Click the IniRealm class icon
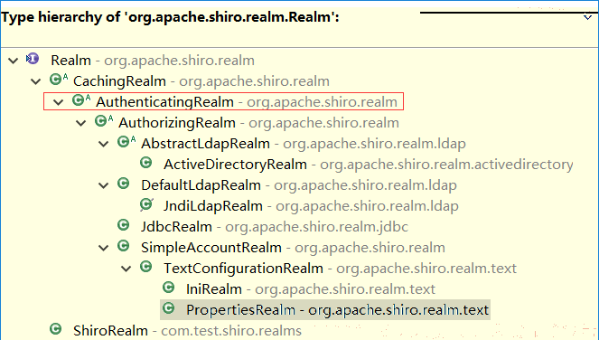The height and width of the screenshot is (340, 599). [168, 288]
